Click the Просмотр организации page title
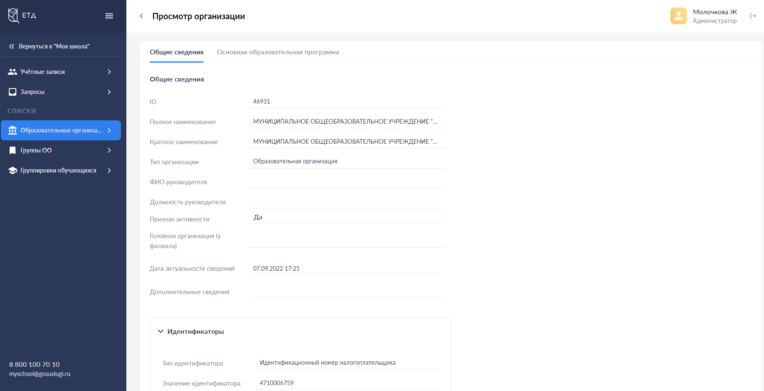 point(199,16)
